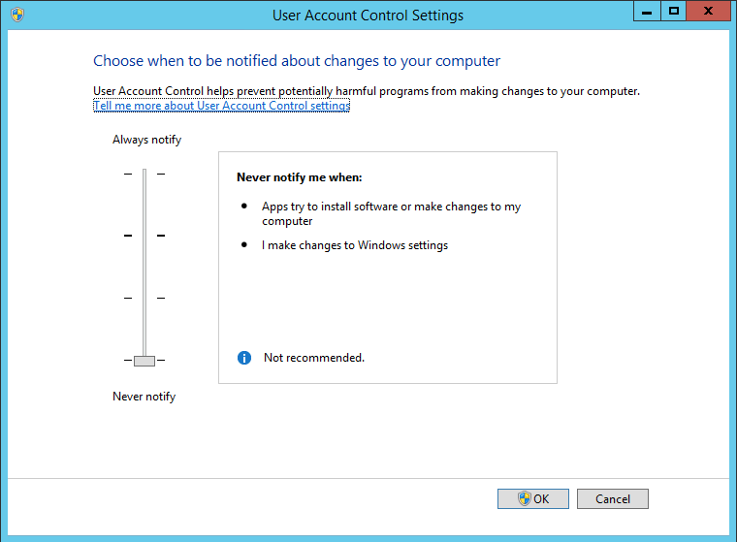Close the User Account Control Settings window
This screenshot has width=737, height=542.
[x=711, y=12]
